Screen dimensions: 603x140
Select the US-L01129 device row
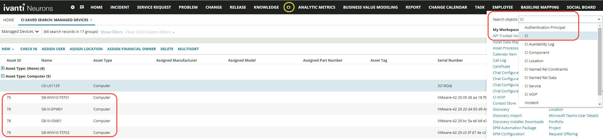(243, 86)
